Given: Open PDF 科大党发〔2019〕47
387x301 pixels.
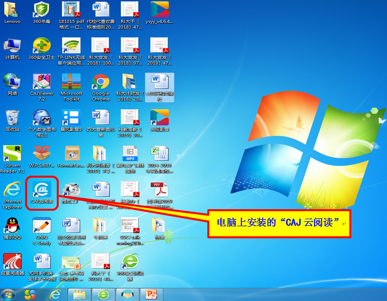Looking at the screenshot, I should point(160,51).
